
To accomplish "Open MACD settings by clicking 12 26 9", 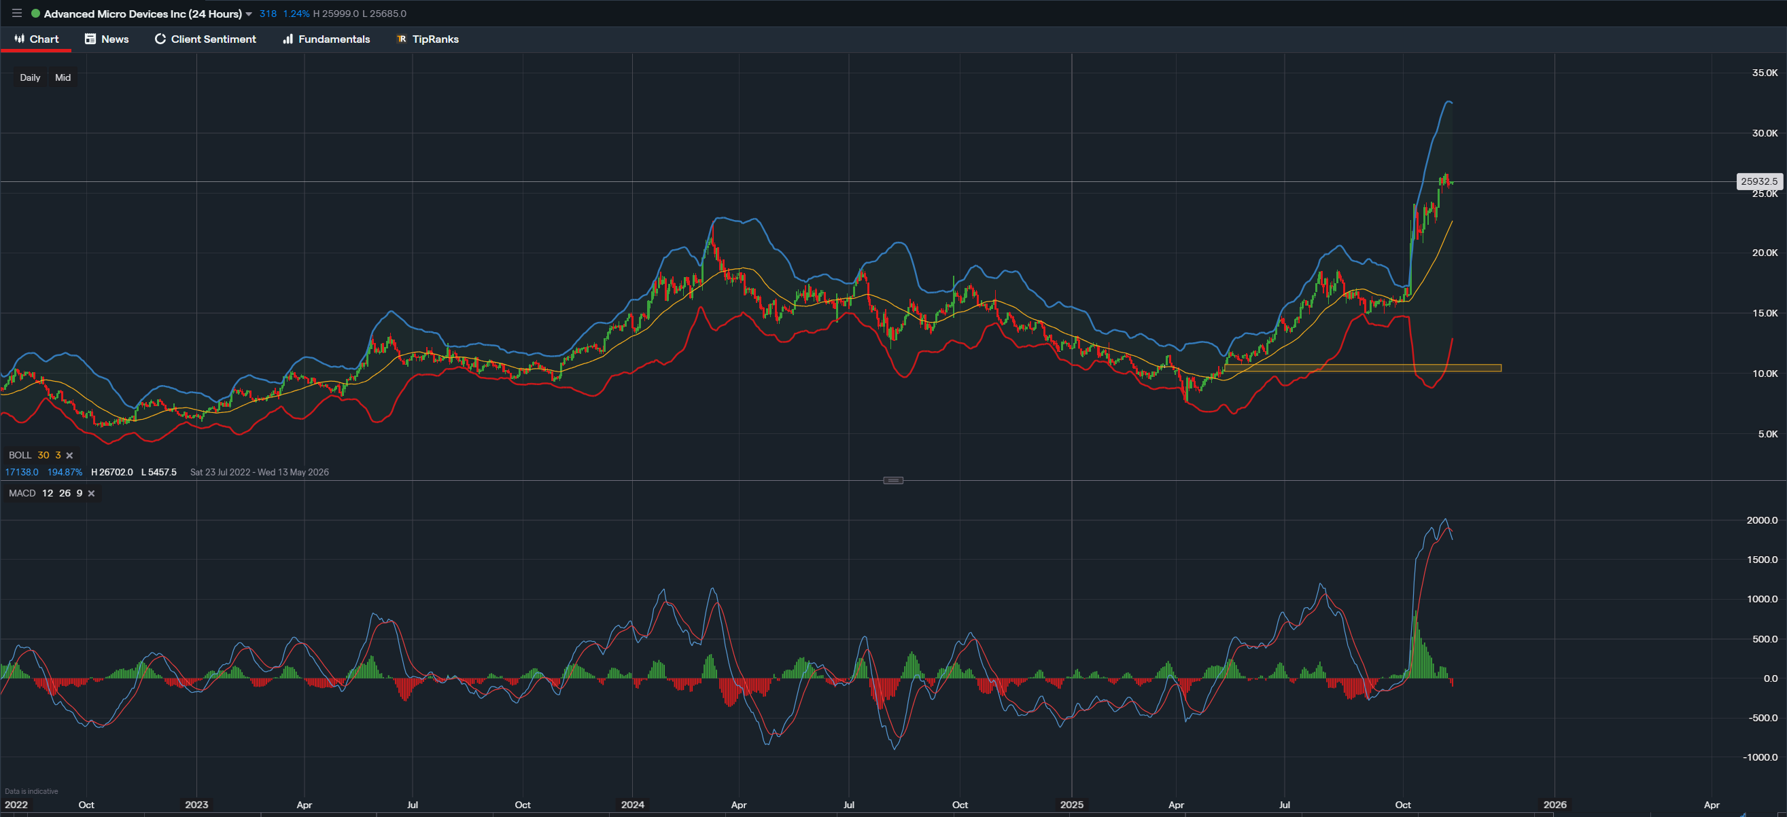I will point(63,493).
